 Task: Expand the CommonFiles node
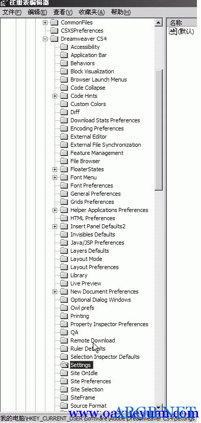click(x=45, y=22)
